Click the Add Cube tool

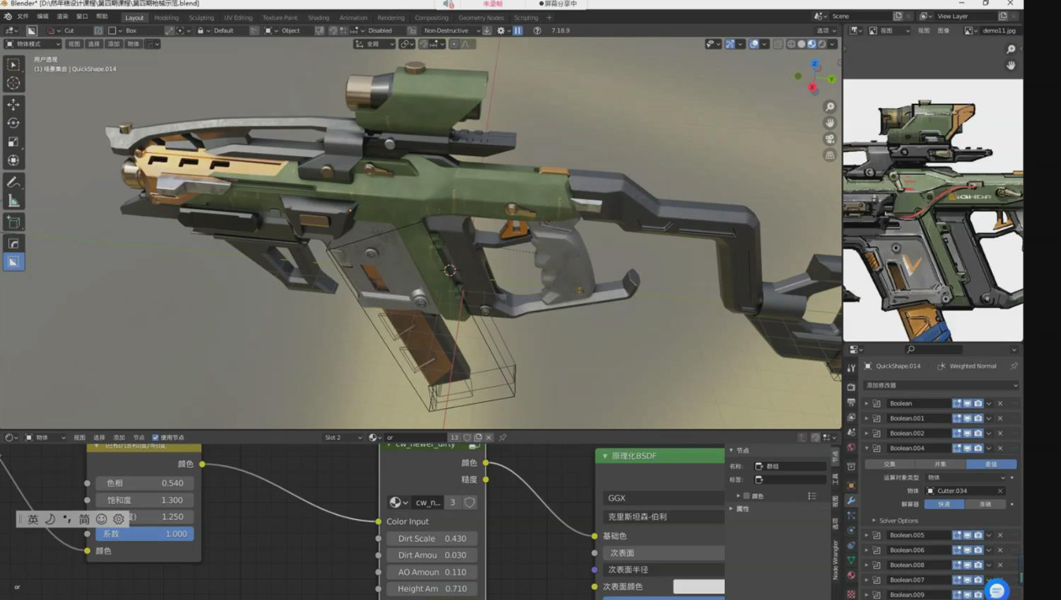[13, 222]
